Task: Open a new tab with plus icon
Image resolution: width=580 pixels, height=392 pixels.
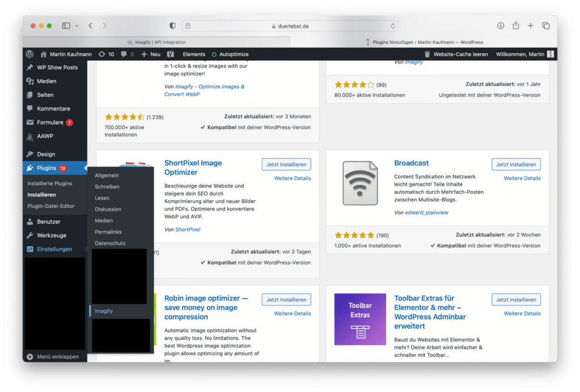Action: [x=530, y=25]
